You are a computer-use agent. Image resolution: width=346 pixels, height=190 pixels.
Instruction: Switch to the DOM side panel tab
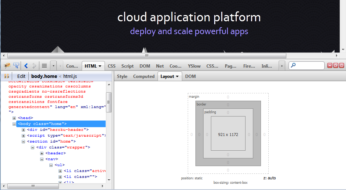point(190,76)
